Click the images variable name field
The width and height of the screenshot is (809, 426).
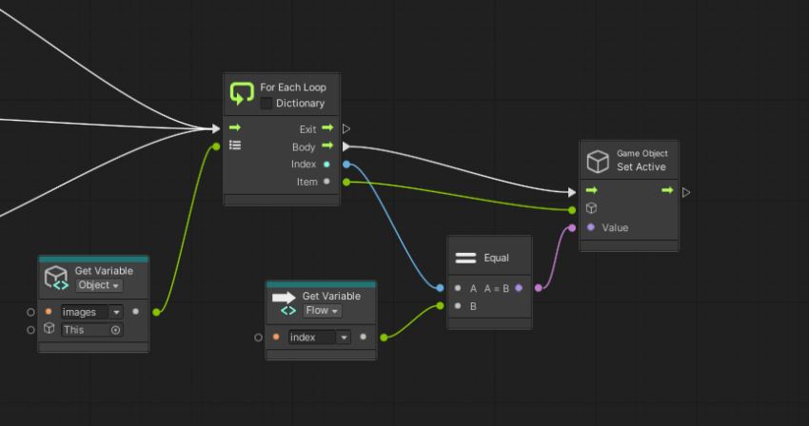tap(85, 312)
